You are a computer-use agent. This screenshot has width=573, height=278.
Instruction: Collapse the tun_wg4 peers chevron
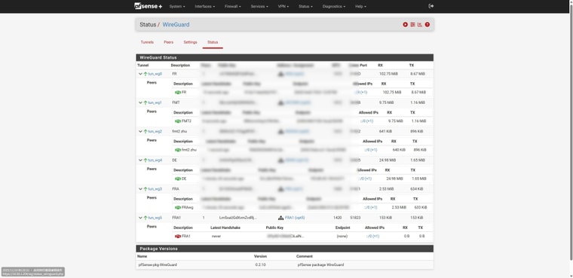(x=140, y=160)
